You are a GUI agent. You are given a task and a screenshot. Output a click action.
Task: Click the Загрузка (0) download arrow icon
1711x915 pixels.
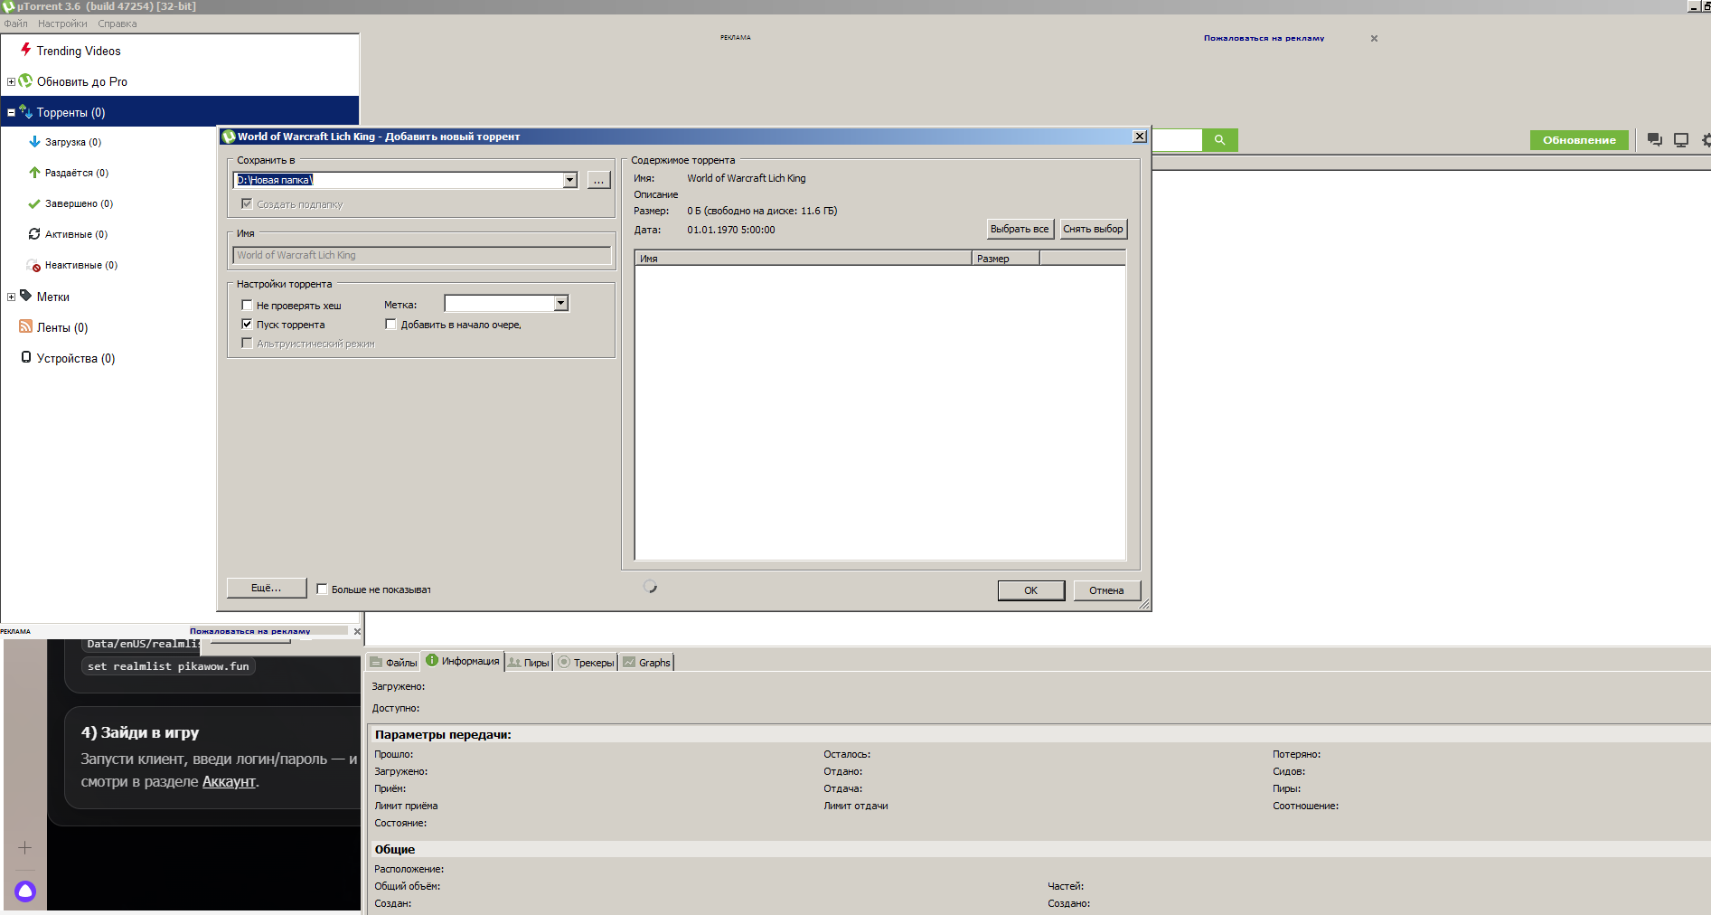(34, 142)
